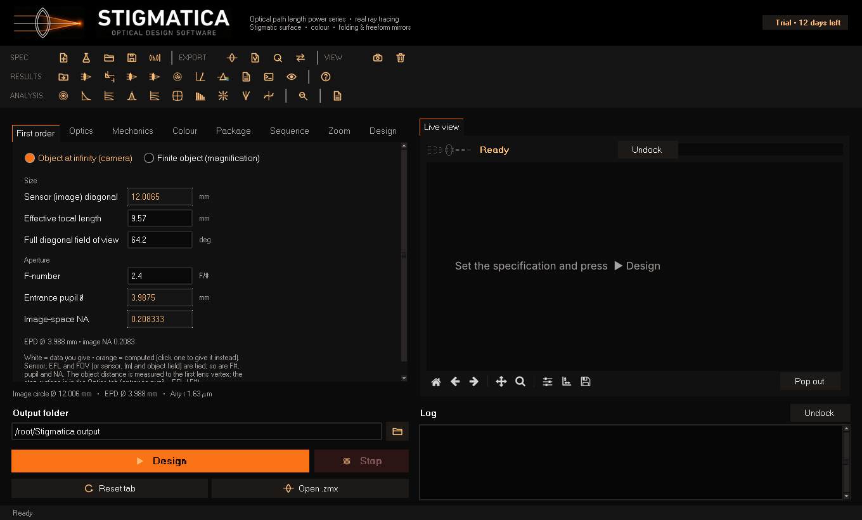Image resolution: width=862 pixels, height=520 pixels.
Task: Open the Package tab
Action: pyautogui.click(x=233, y=131)
